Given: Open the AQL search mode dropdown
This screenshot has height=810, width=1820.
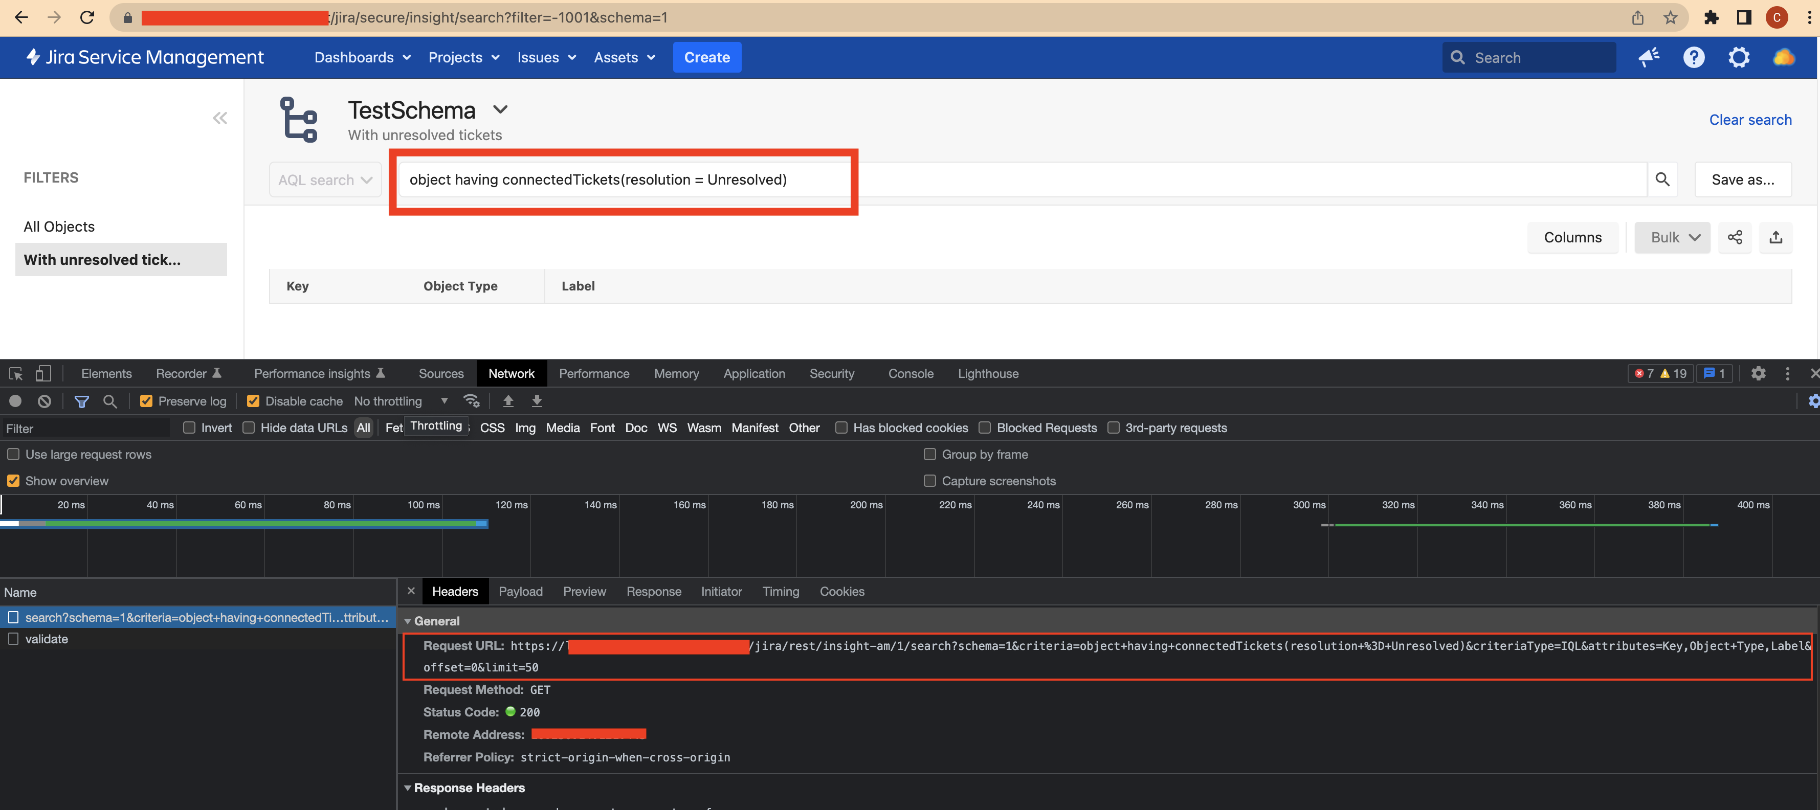Looking at the screenshot, I should point(325,180).
